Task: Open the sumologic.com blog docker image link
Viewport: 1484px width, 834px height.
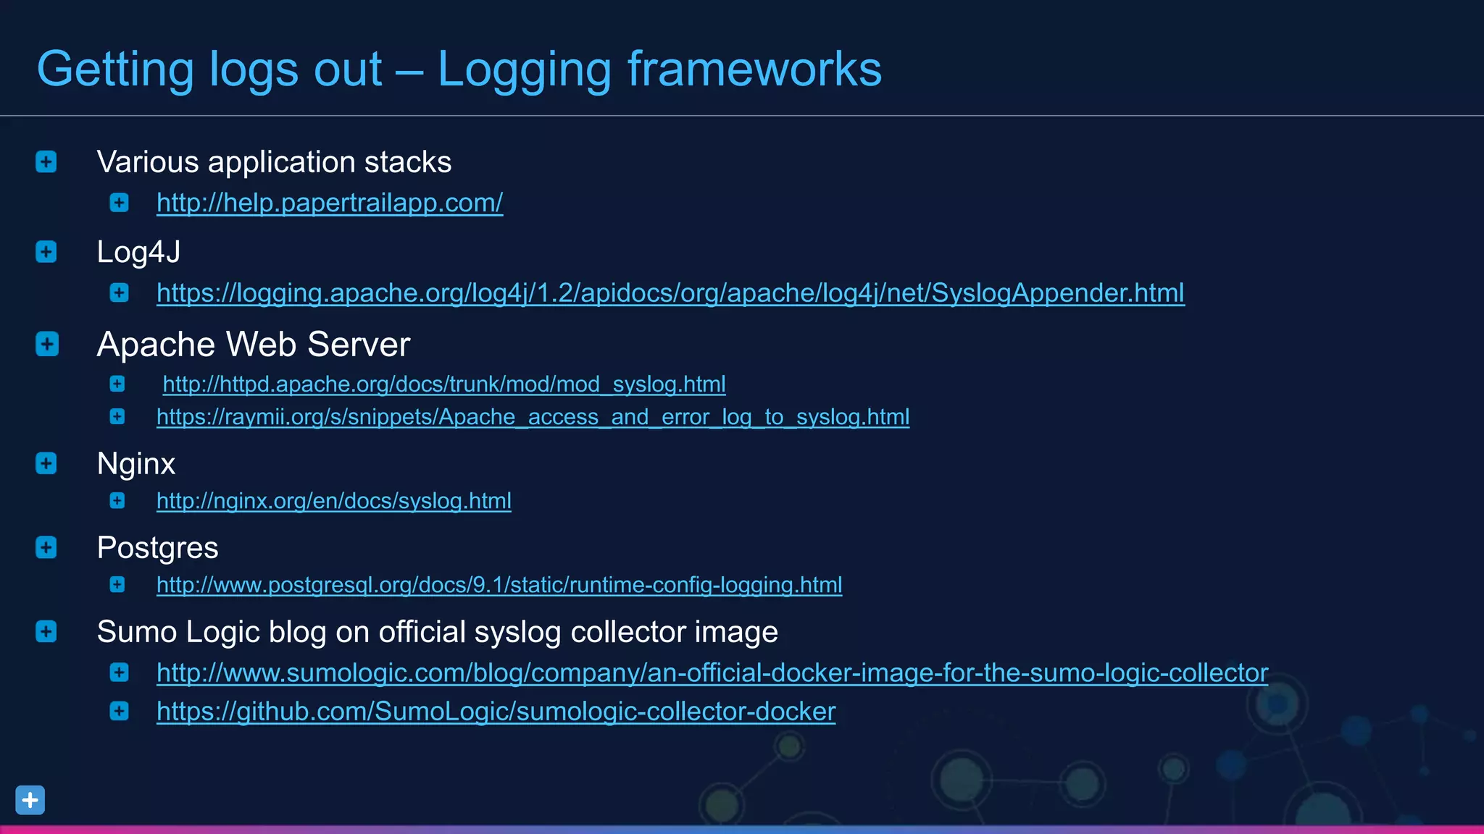Action: click(x=712, y=673)
